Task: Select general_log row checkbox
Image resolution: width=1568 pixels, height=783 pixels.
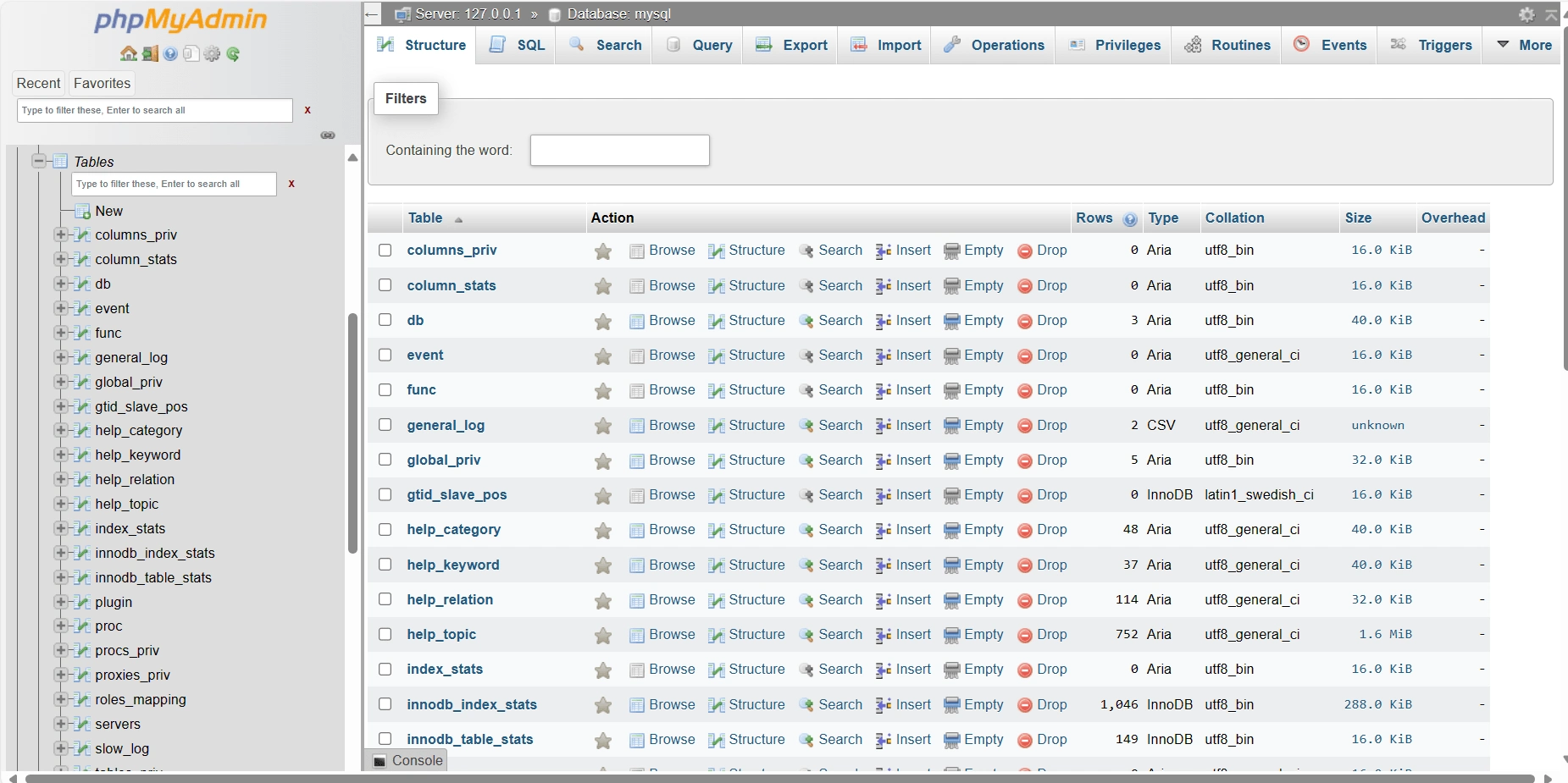Action: pyautogui.click(x=385, y=425)
